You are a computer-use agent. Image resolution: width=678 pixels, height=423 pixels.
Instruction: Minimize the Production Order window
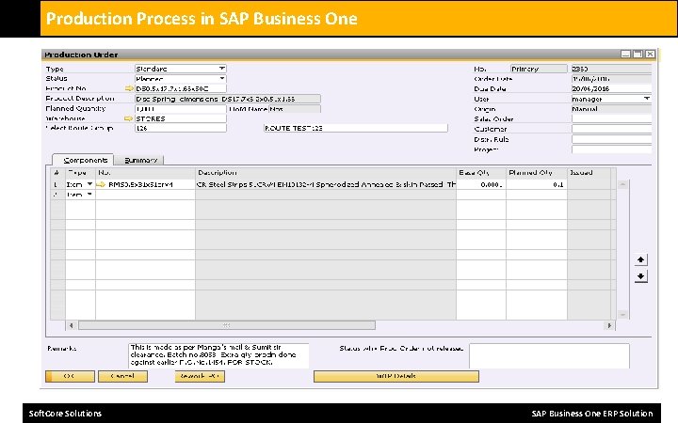click(625, 54)
